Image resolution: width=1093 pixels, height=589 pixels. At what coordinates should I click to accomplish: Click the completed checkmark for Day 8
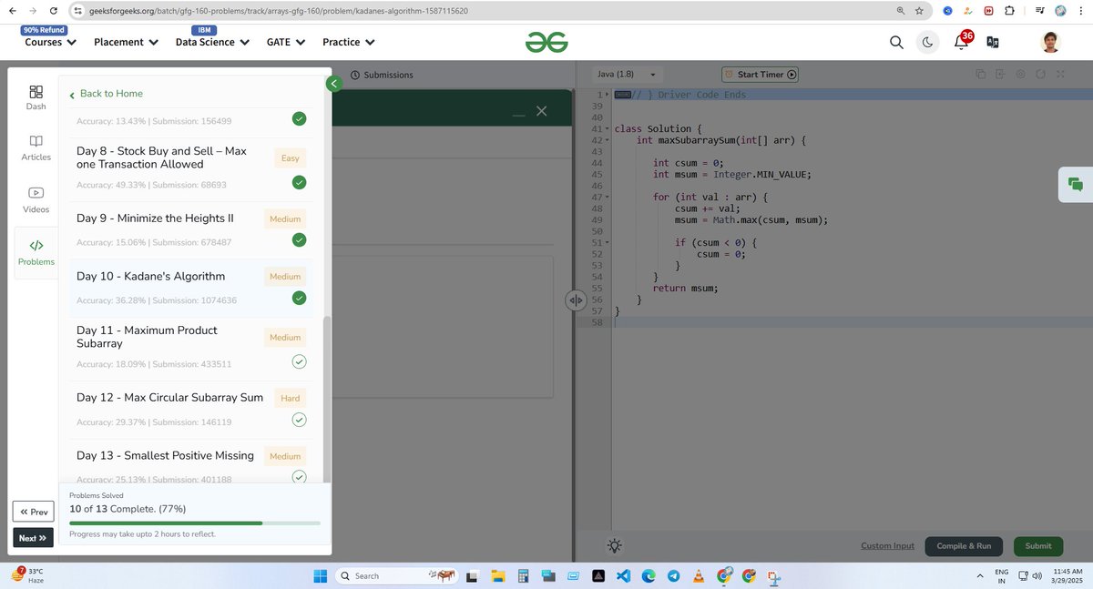tap(299, 182)
